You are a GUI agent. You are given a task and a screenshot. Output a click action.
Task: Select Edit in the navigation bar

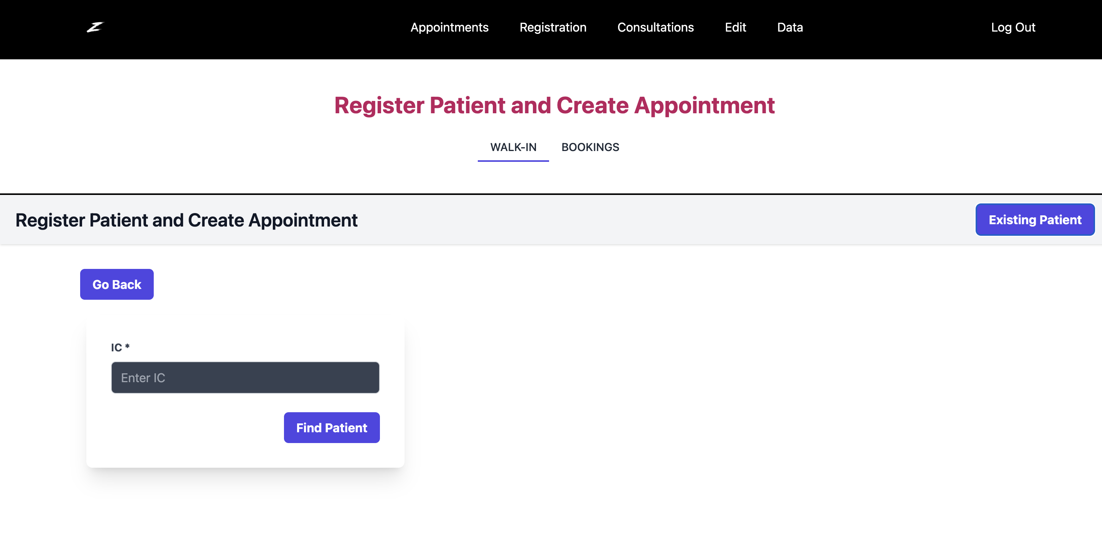[x=736, y=27]
